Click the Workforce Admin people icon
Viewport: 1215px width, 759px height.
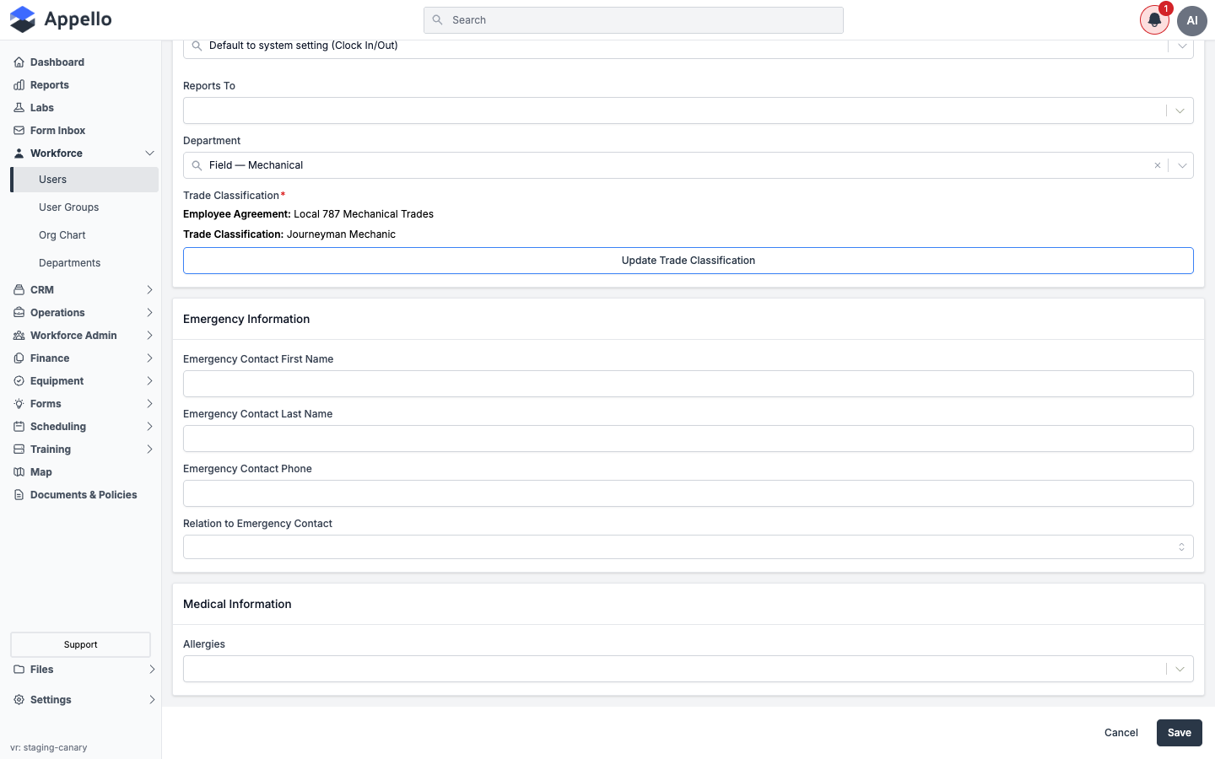[19, 336]
